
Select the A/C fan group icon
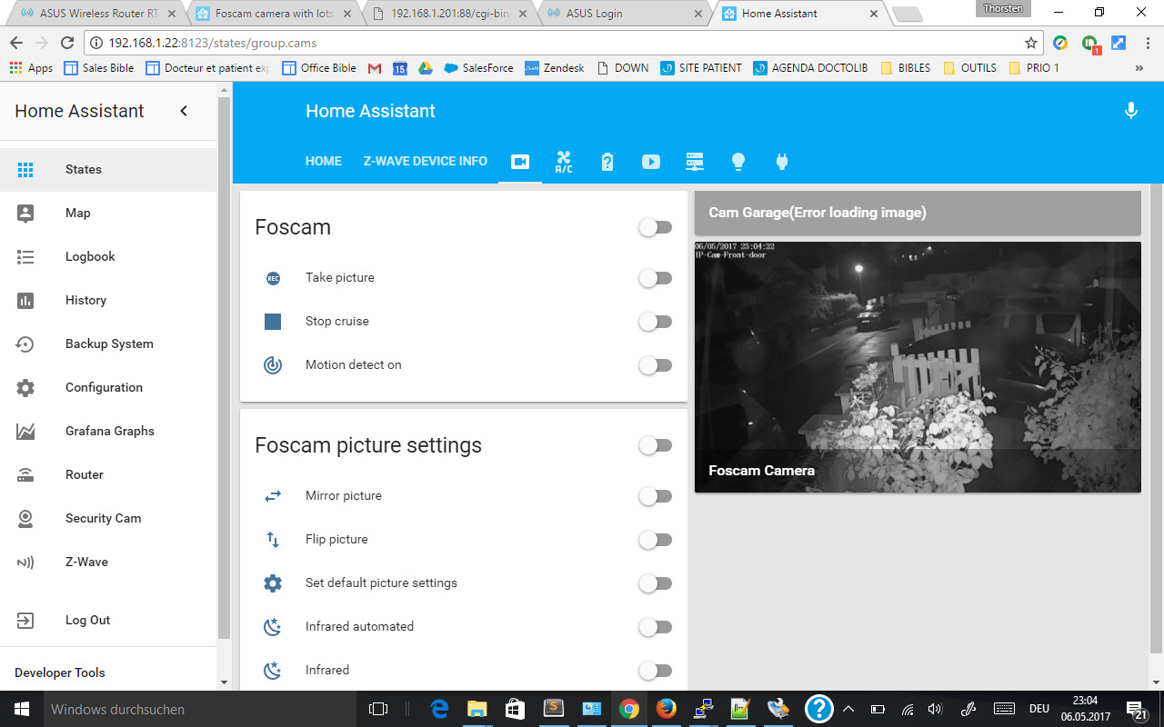tap(563, 161)
